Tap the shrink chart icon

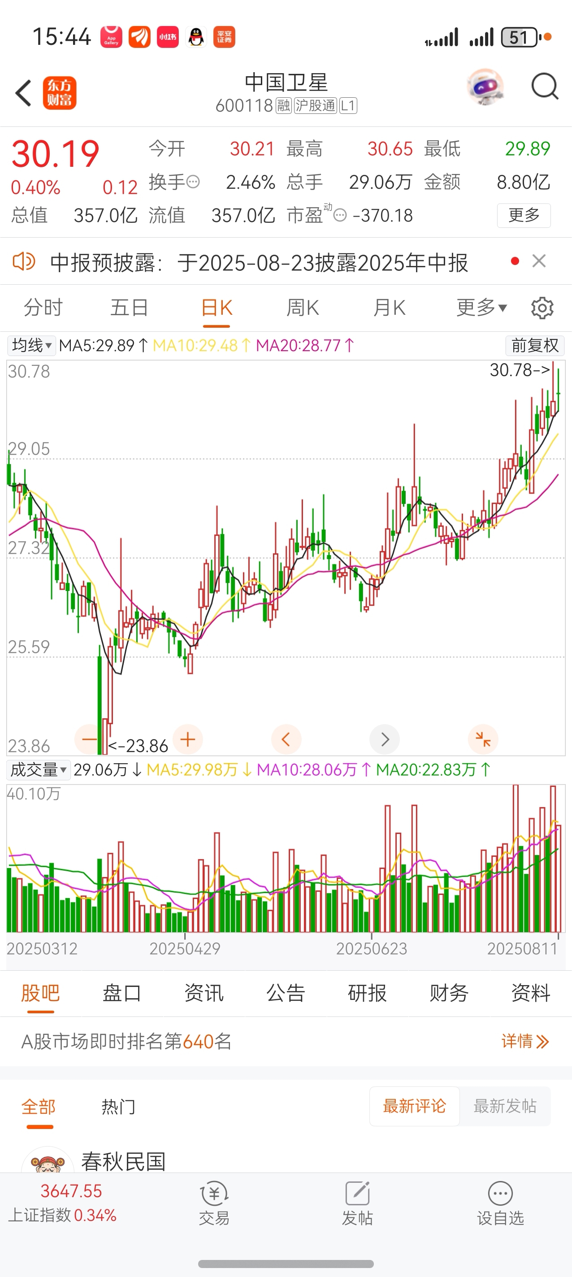tap(483, 739)
